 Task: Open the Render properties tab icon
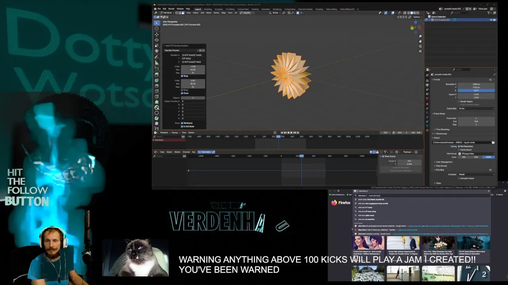[427, 81]
